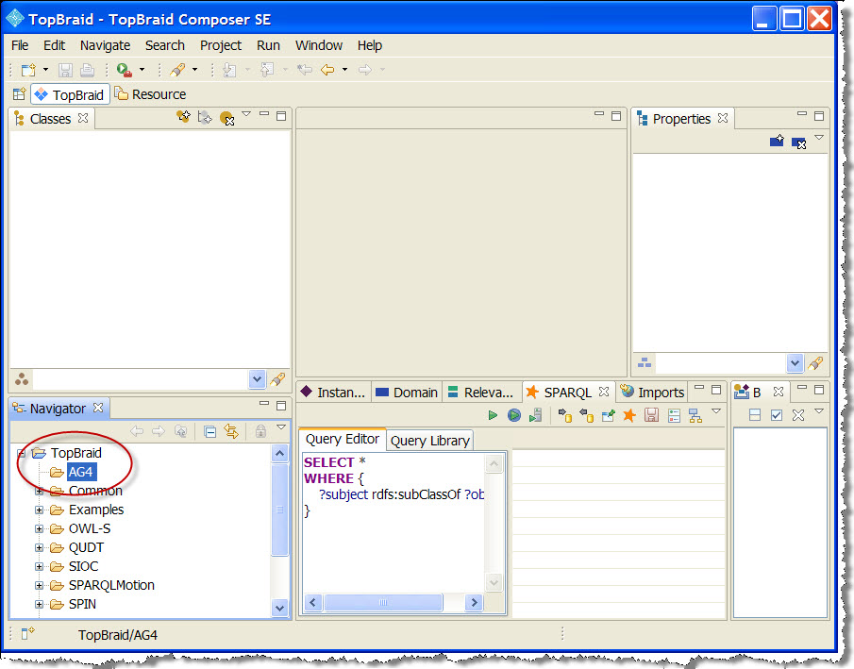
Task: Create a new class in the Classes panel
Action: 183,117
